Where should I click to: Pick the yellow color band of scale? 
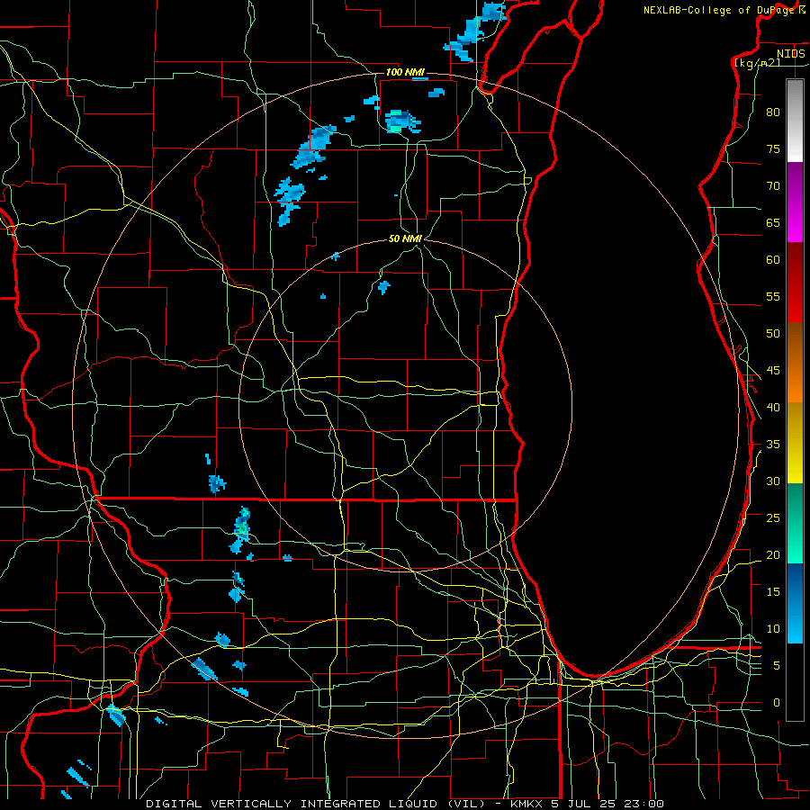(x=795, y=443)
